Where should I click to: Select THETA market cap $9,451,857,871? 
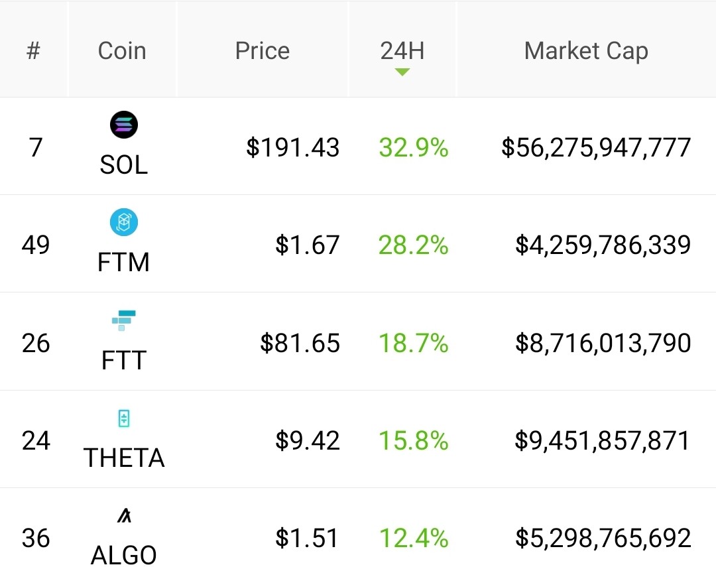(x=602, y=441)
